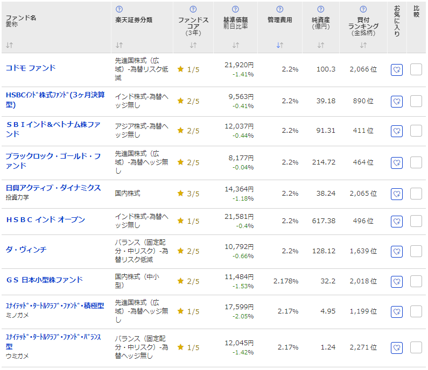Screen dimensions: 428x370
Task: Click 21,920円 price of コドモ ファンド
Action: coord(239,65)
